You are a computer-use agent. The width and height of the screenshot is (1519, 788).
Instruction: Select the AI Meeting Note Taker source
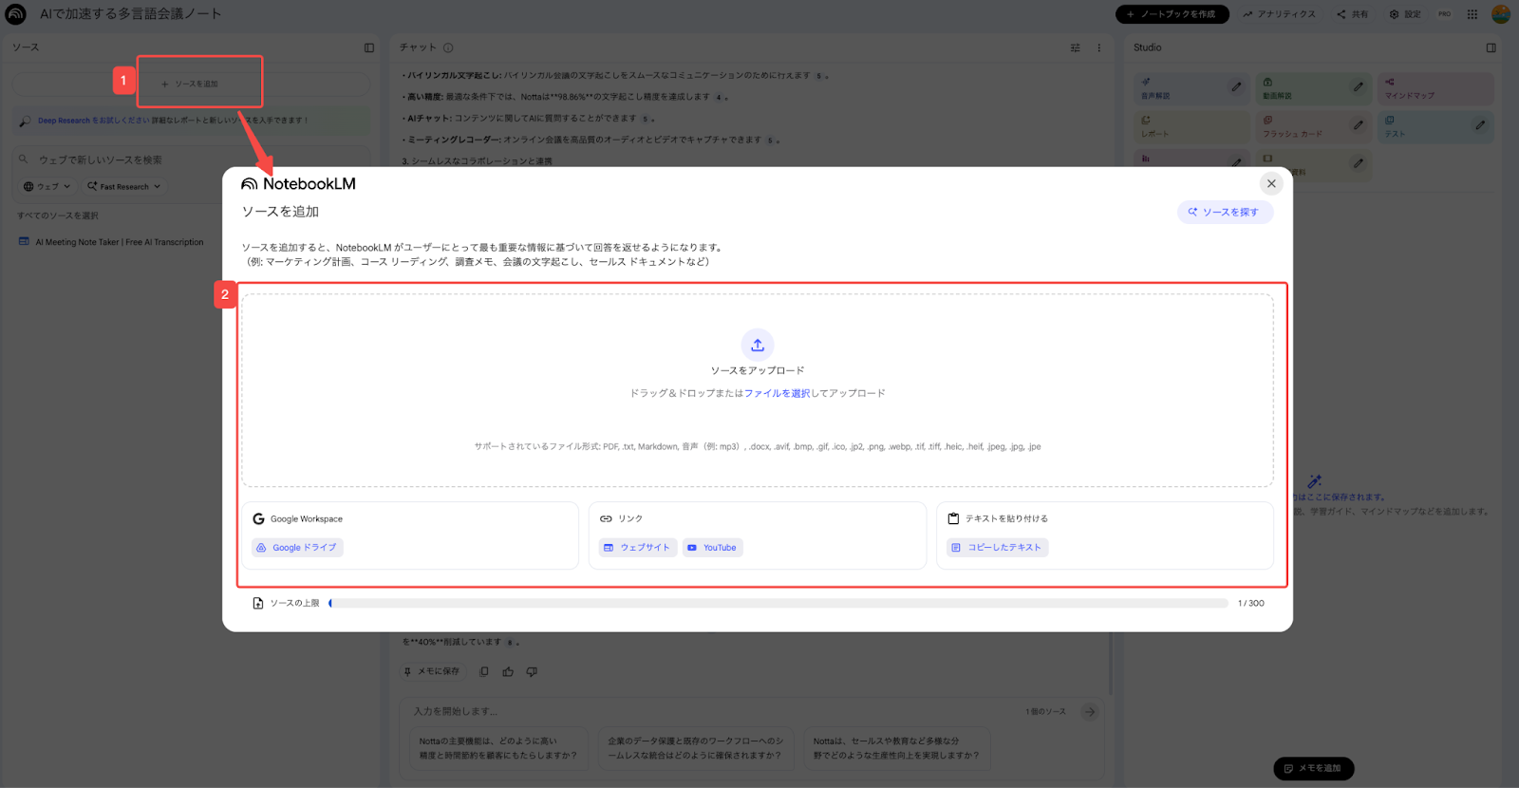119,242
